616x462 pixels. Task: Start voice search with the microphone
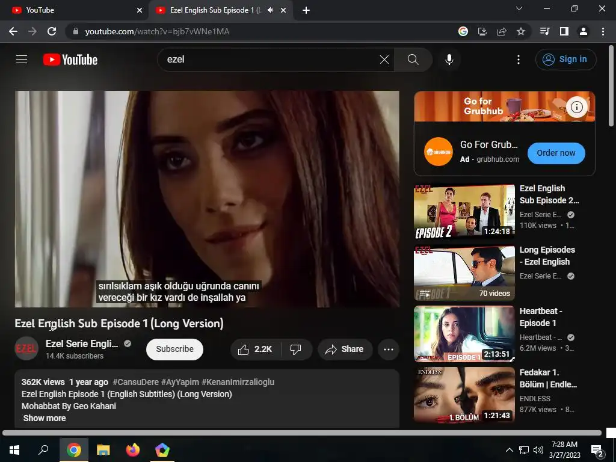point(449,60)
